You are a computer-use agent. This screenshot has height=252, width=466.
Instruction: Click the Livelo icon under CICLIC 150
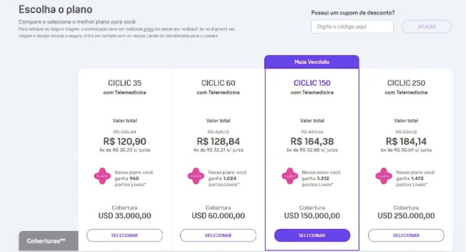[290, 176]
